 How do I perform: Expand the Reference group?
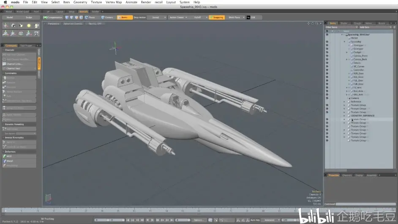[x=344, y=101]
